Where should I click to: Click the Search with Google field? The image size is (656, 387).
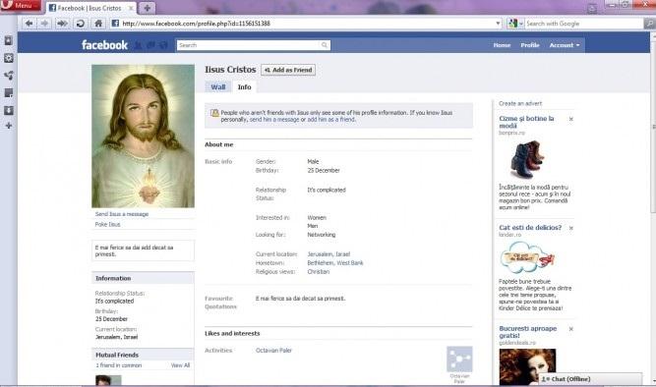[x=583, y=24]
